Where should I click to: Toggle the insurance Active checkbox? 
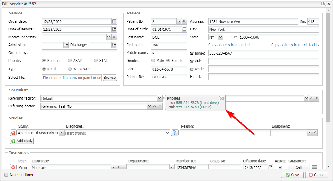coord(280,167)
